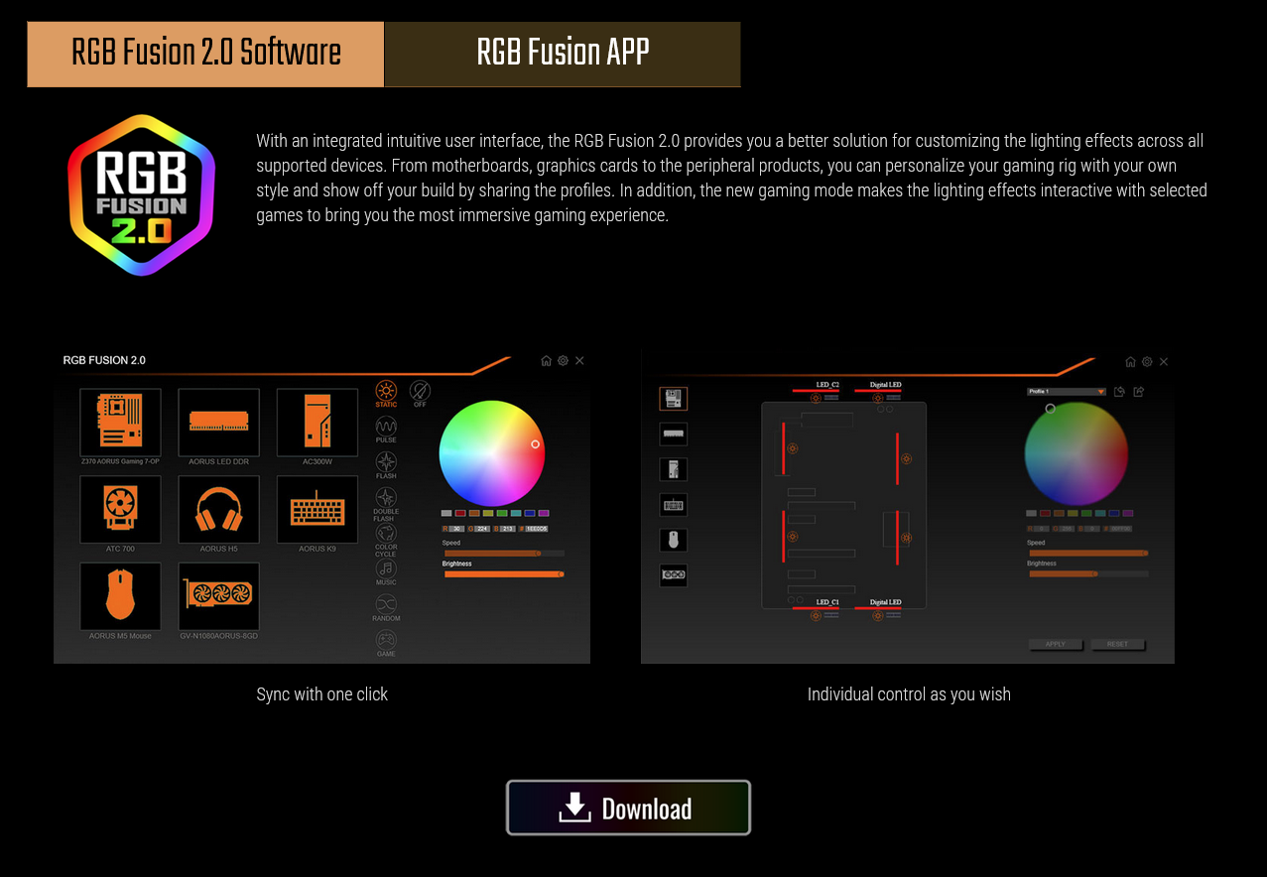Click the Download button
The height and width of the screenshot is (877, 1267).
[x=628, y=808]
